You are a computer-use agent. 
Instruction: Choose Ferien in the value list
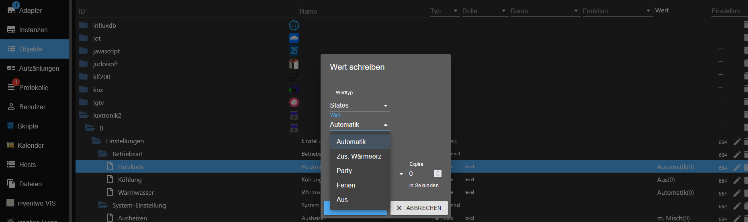(x=346, y=185)
